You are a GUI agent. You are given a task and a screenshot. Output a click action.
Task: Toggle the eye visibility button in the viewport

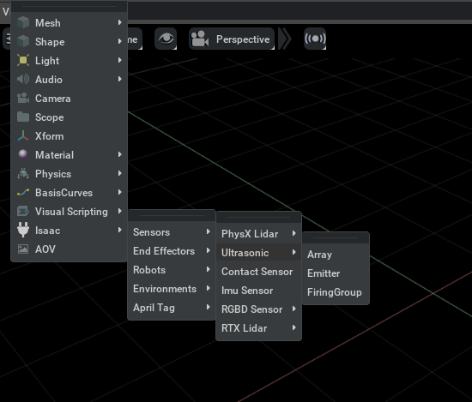[166, 39]
